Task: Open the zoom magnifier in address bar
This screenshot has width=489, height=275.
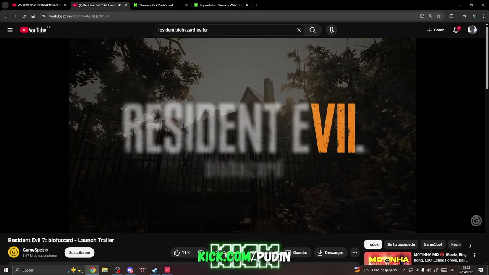Action: [430, 16]
